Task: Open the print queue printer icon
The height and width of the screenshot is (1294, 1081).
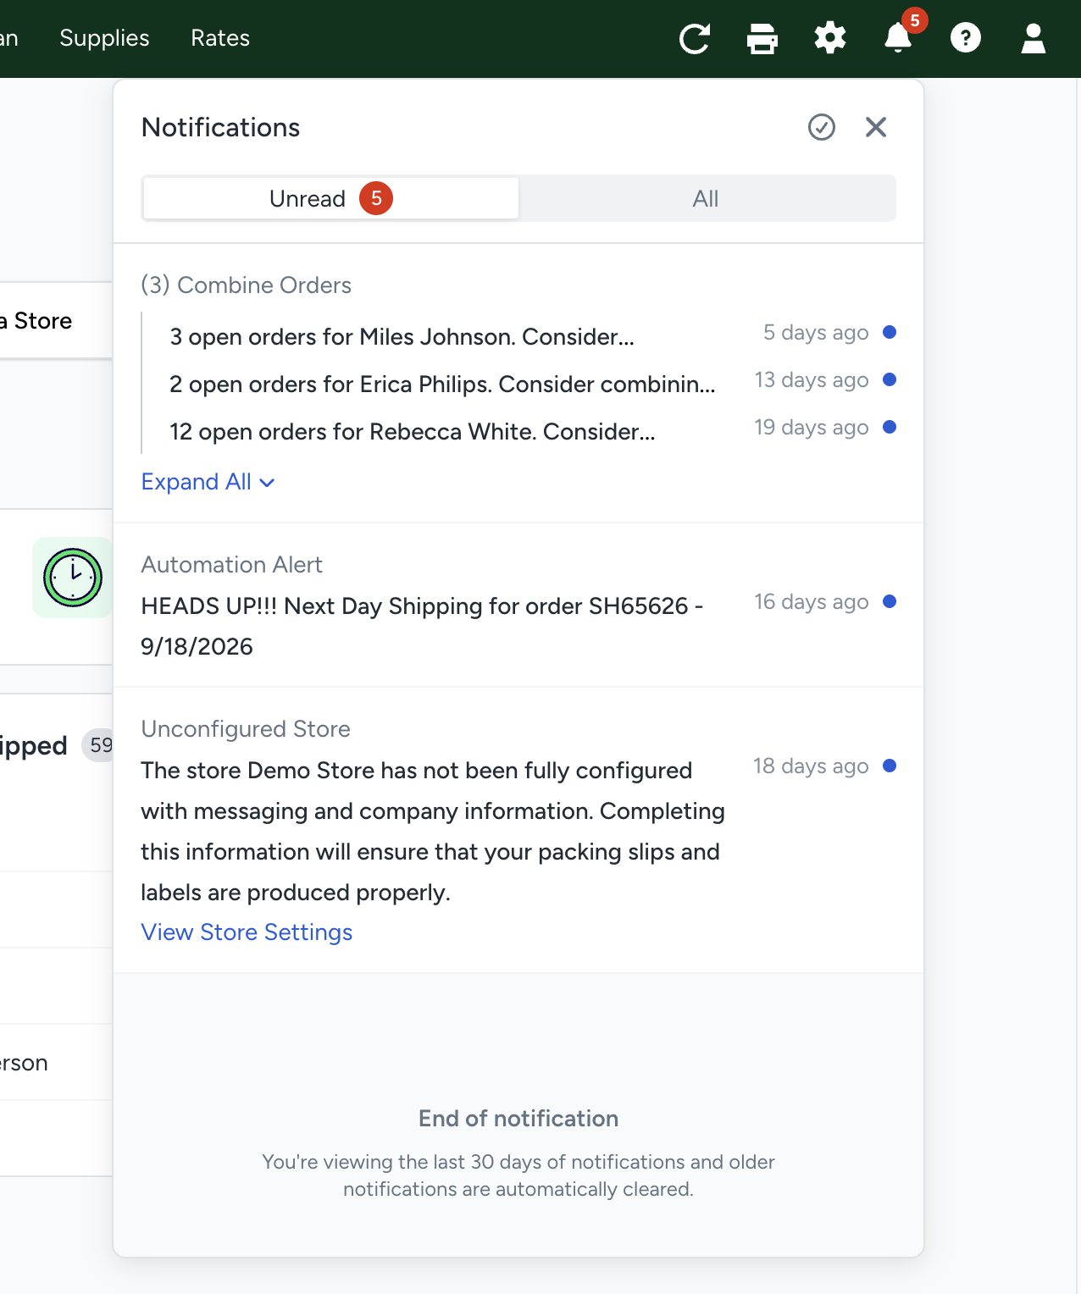Action: (762, 39)
